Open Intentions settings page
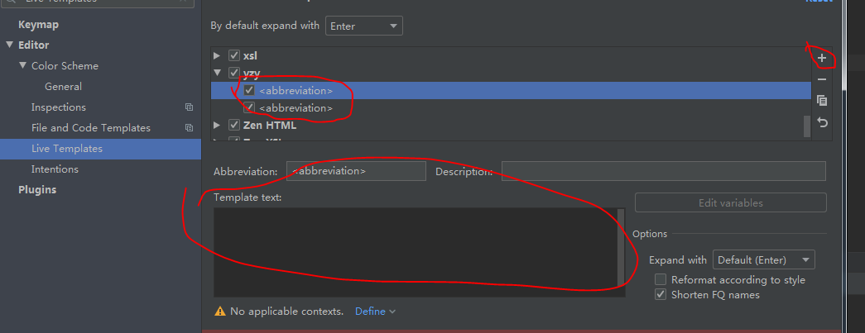 coord(55,169)
